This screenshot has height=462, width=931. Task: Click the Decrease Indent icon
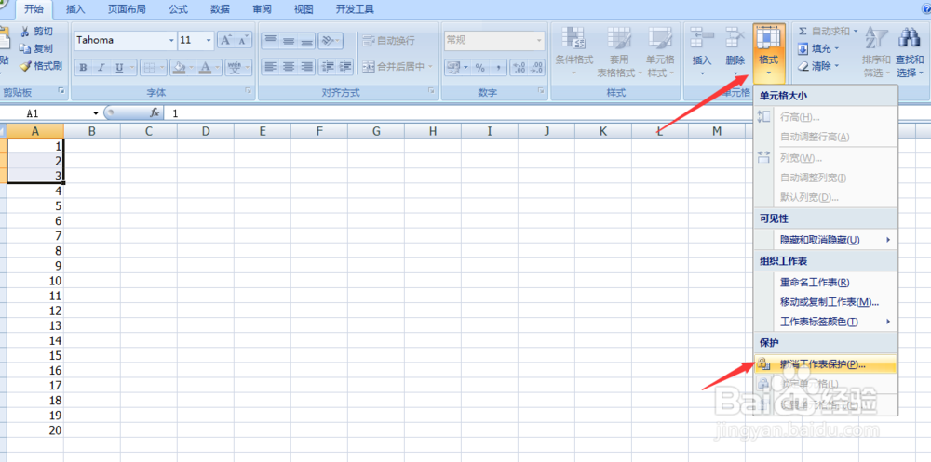coord(327,66)
